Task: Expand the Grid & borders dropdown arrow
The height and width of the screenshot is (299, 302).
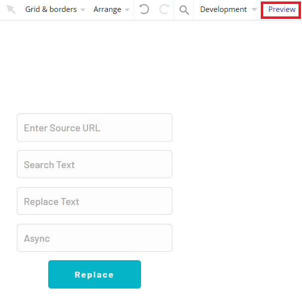Action: point(83,10)
